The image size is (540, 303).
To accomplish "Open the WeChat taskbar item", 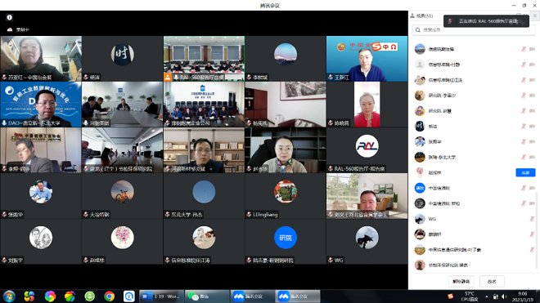I will pos(206,296).
